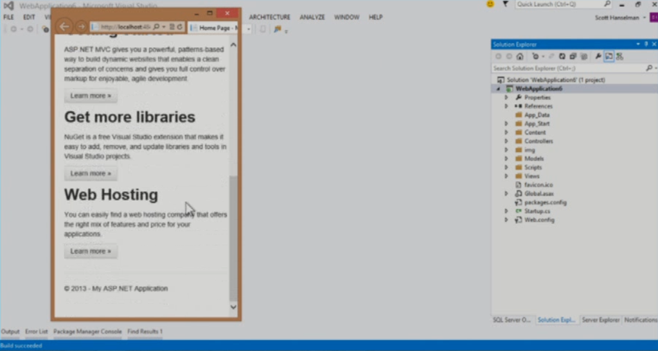The height and width of the screenshot is (351, 658).
Task: Click the Solution Explorer search magnifier icon
Action: pyautogui.click(x=649, y=68)
